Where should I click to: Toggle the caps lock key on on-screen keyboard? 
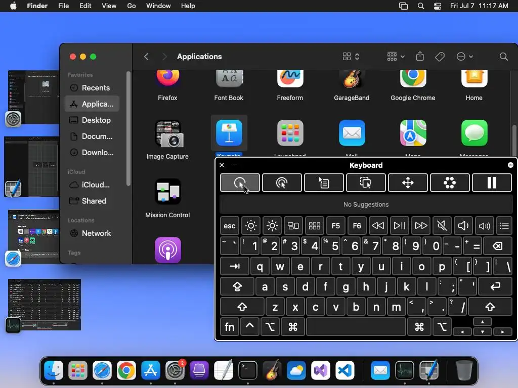coord(237,286)
